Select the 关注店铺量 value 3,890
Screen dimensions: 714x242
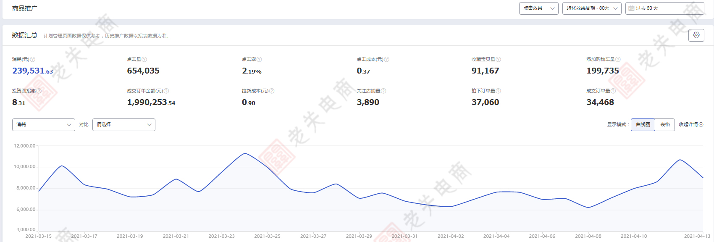(x=368, y=103)
